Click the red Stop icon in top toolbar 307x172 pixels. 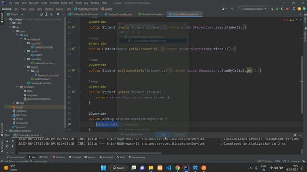287,9
